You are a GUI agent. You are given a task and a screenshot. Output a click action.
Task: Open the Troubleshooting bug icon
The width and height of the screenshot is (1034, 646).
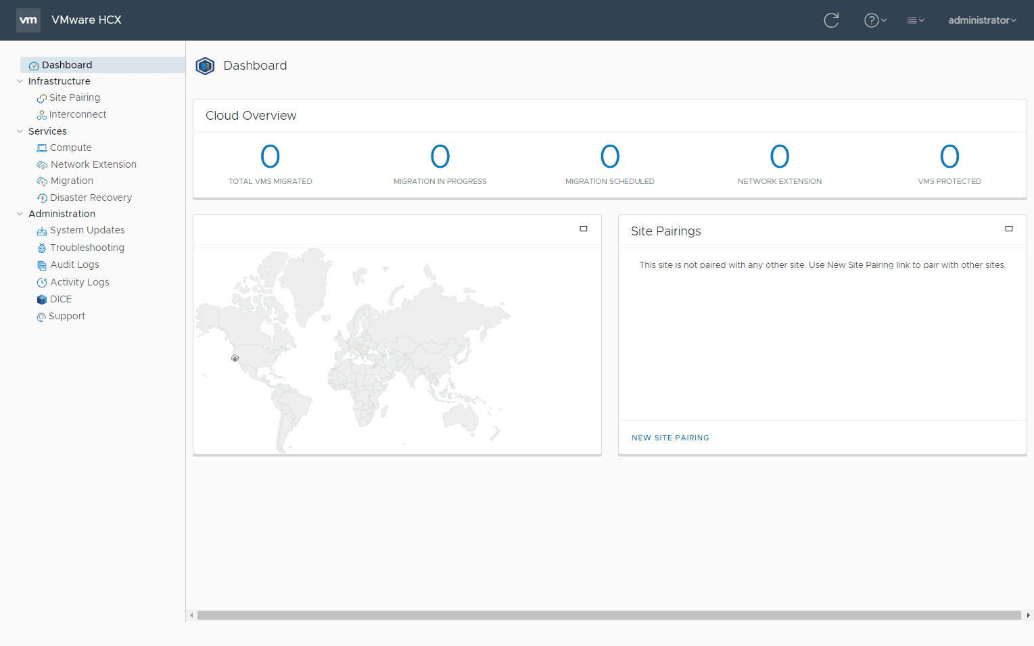click(x=42, y=248)
